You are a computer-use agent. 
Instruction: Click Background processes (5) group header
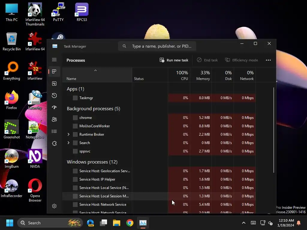[94, 108]
